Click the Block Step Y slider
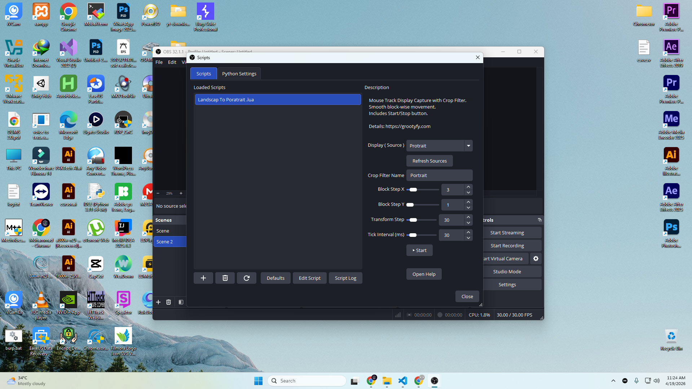 (x=422, y=205)
